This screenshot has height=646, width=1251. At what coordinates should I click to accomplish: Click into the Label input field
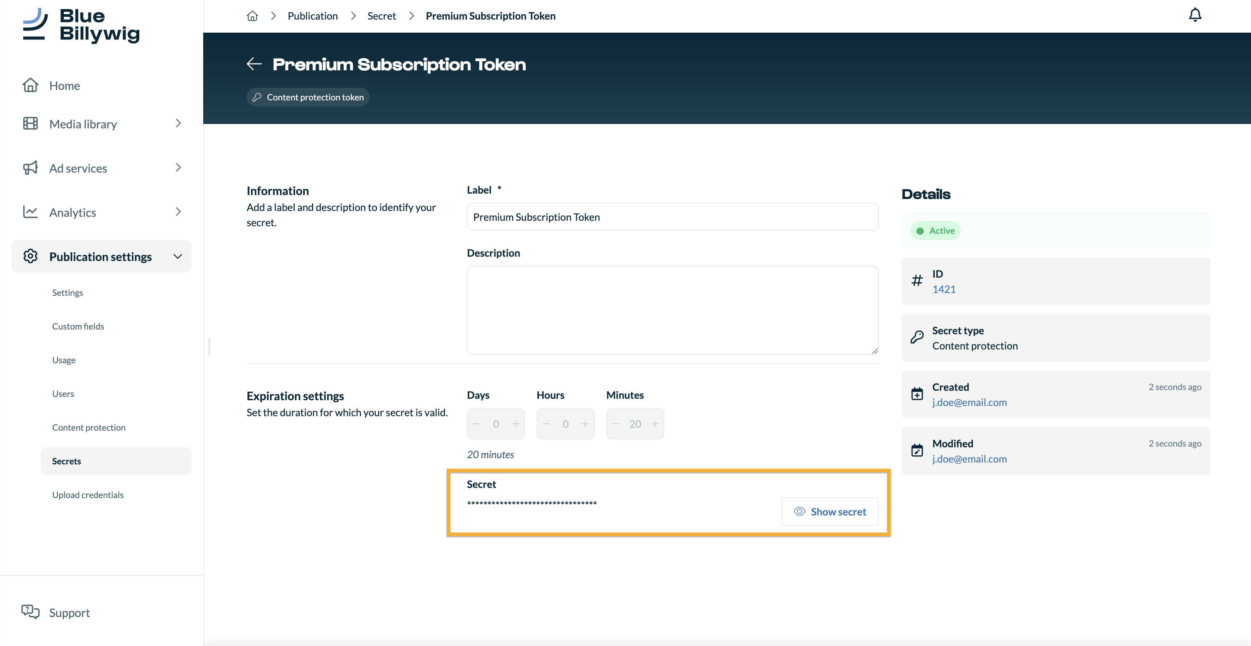click(x=672, y=217)
